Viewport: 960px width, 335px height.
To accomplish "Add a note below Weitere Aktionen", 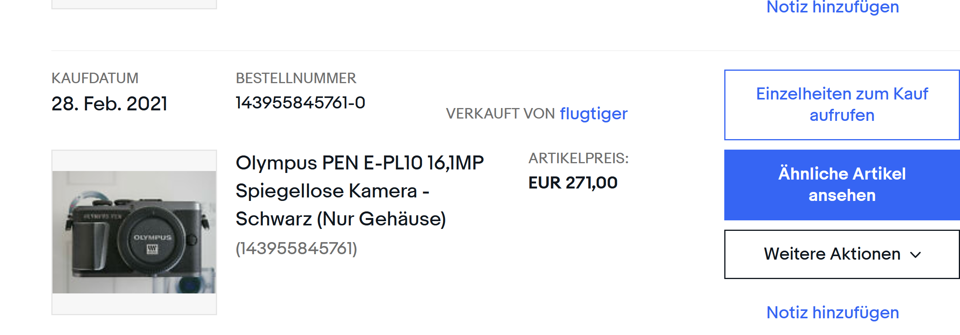I will 832,313.
